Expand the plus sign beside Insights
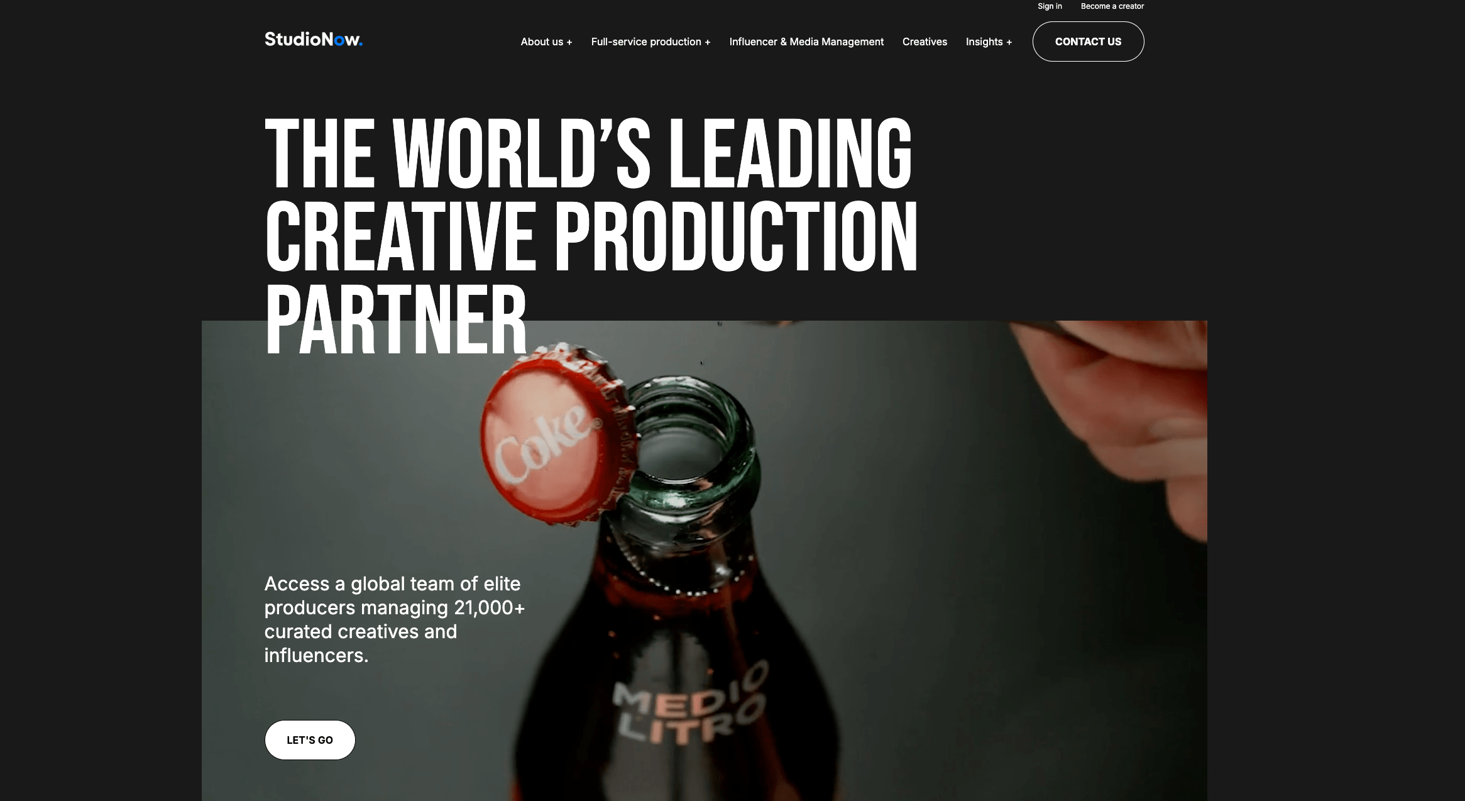 tap(1009, 42)
